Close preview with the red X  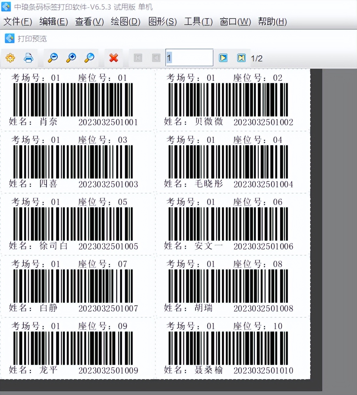tap(114, 58)
